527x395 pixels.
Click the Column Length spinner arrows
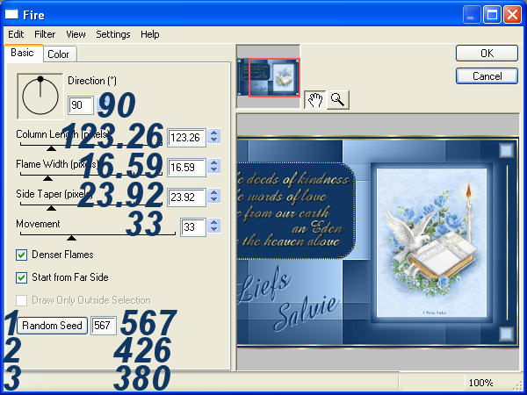213,137
